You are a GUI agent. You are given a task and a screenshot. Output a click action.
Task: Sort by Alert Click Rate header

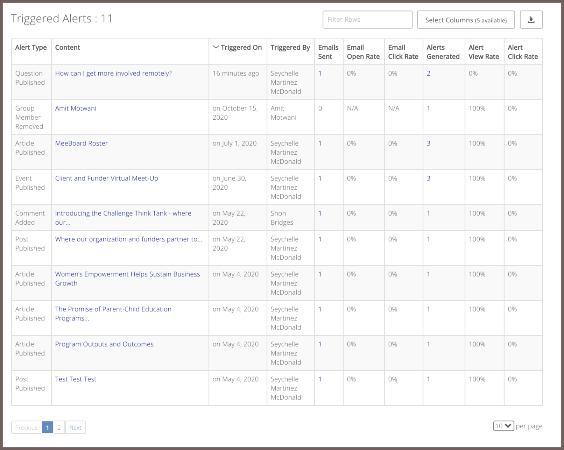coord(523,52)
